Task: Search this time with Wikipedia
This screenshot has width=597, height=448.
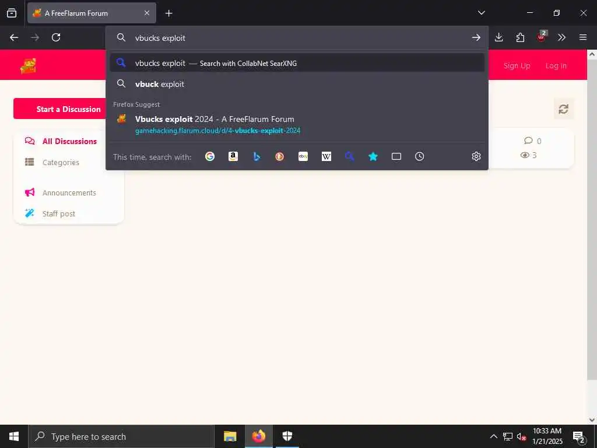Action: point(326,156)
